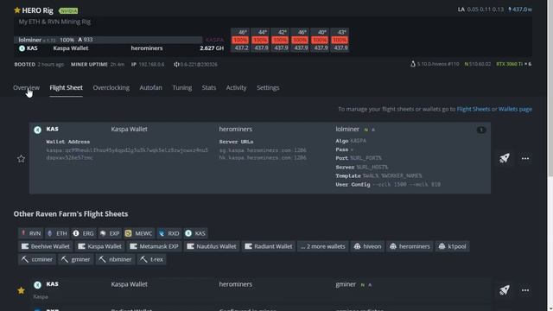Filter by nbminer miner tag
The image size is (553, 311).
pyautogui.click(x=115, y=259)
